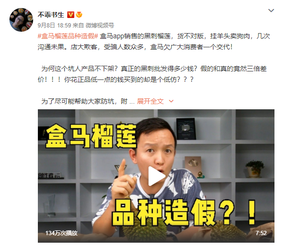Screen dimensions: 283x246
Task: Click the chevron beside 展开全文
Action: pyautogui.click(x=171, y=101)
